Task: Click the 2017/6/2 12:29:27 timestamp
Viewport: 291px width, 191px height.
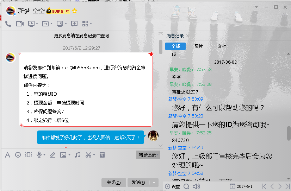Action: (x=81, y=48)
